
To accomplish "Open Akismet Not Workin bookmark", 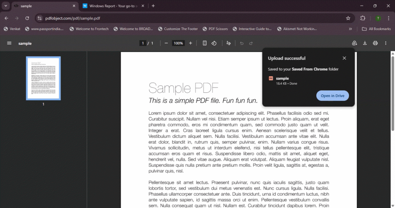I will [x=297, y=29].
